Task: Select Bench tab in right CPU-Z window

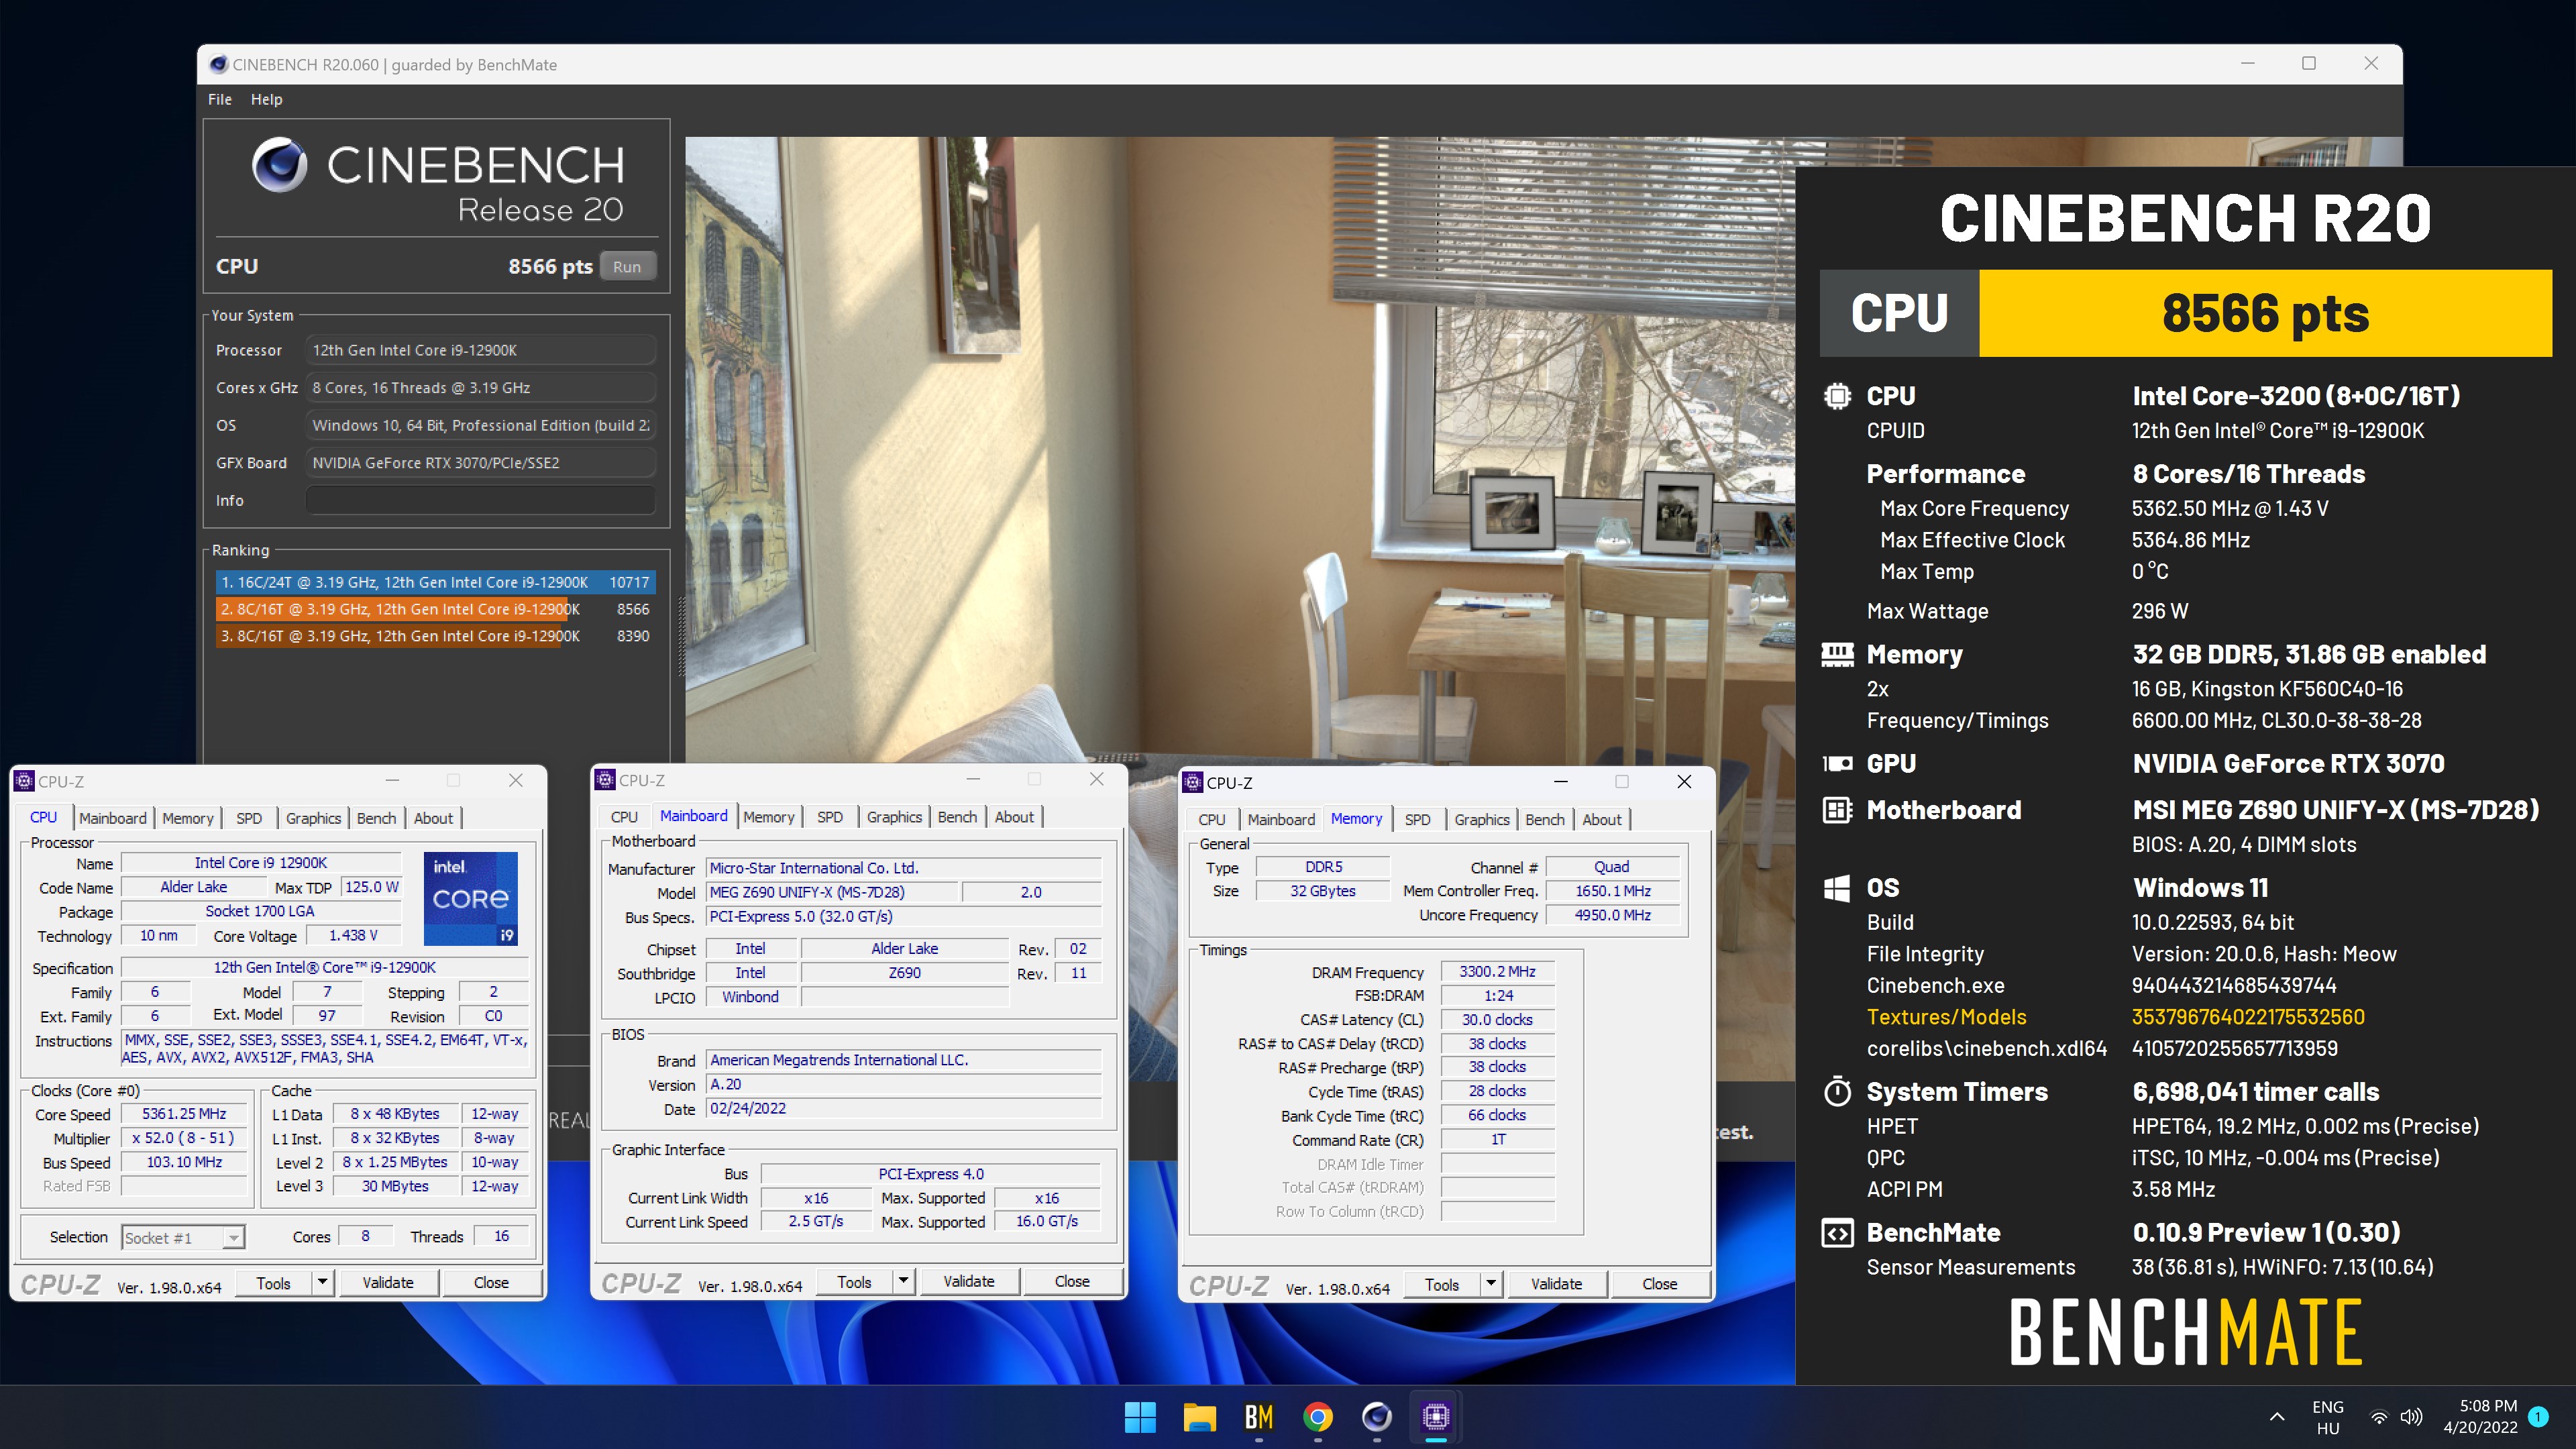Action: tap(1545, 820)
